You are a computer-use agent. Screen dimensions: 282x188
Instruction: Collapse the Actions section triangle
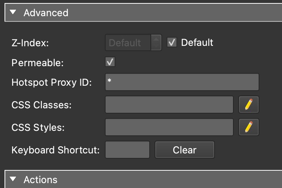click(14, 179)
